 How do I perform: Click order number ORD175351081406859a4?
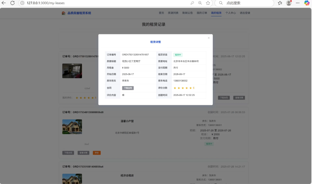point(88,167)
